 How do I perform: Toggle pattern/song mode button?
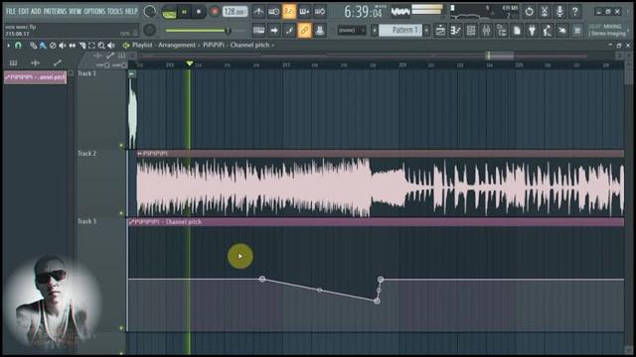click(169, 12)
